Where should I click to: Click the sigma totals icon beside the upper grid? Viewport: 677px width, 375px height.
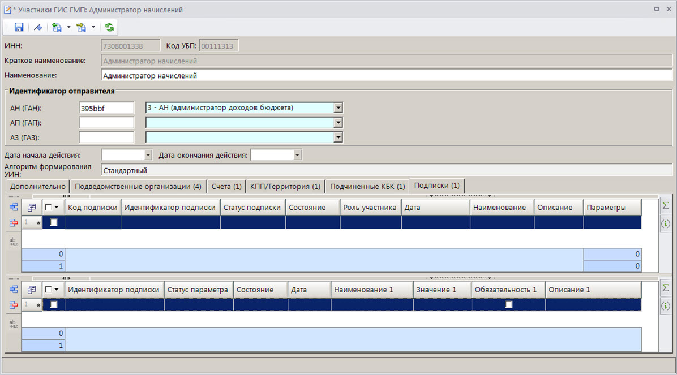click(665, 206)
